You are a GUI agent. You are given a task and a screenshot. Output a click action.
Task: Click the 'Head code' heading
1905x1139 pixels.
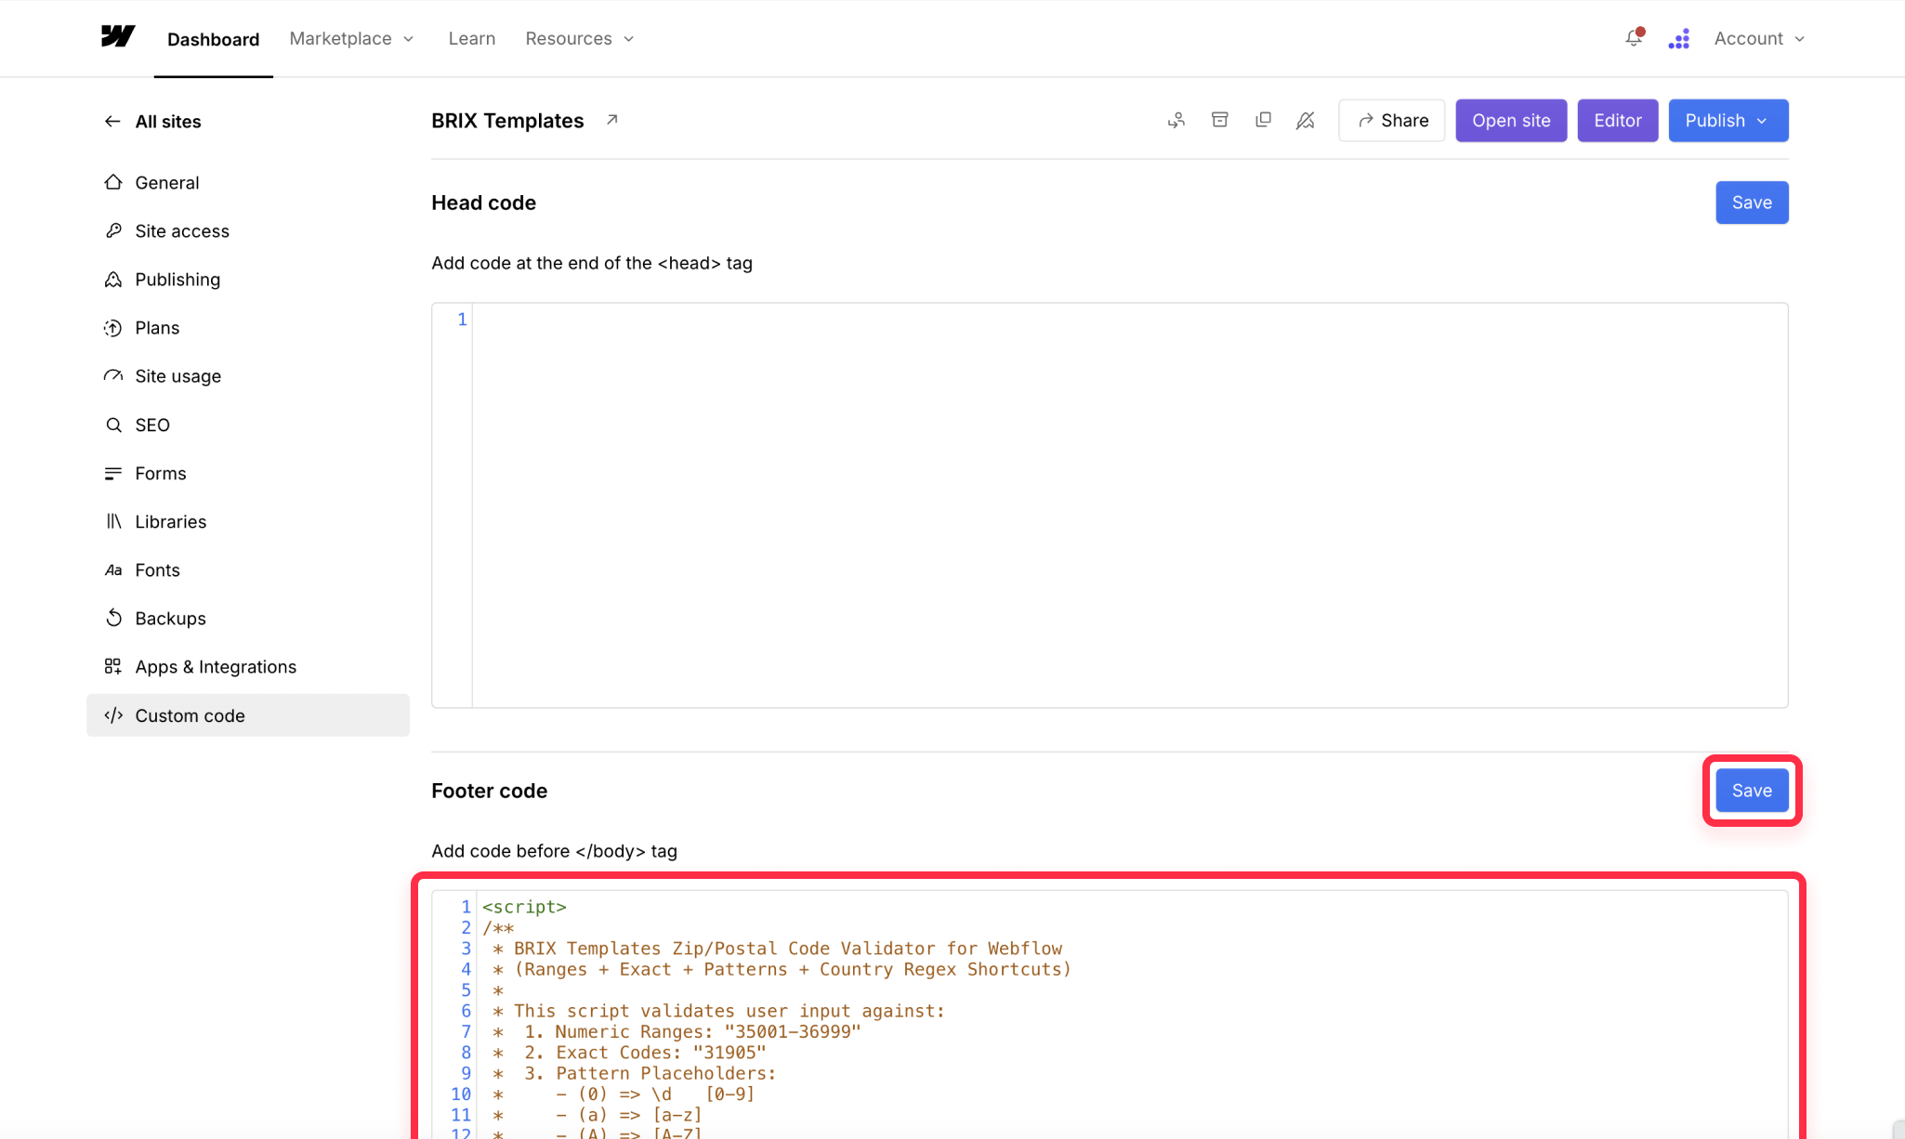point(483,203)
